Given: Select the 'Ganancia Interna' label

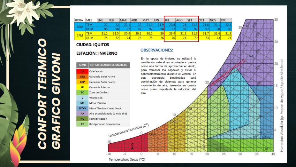Looking at the screenshot, I should click(99, 87).
